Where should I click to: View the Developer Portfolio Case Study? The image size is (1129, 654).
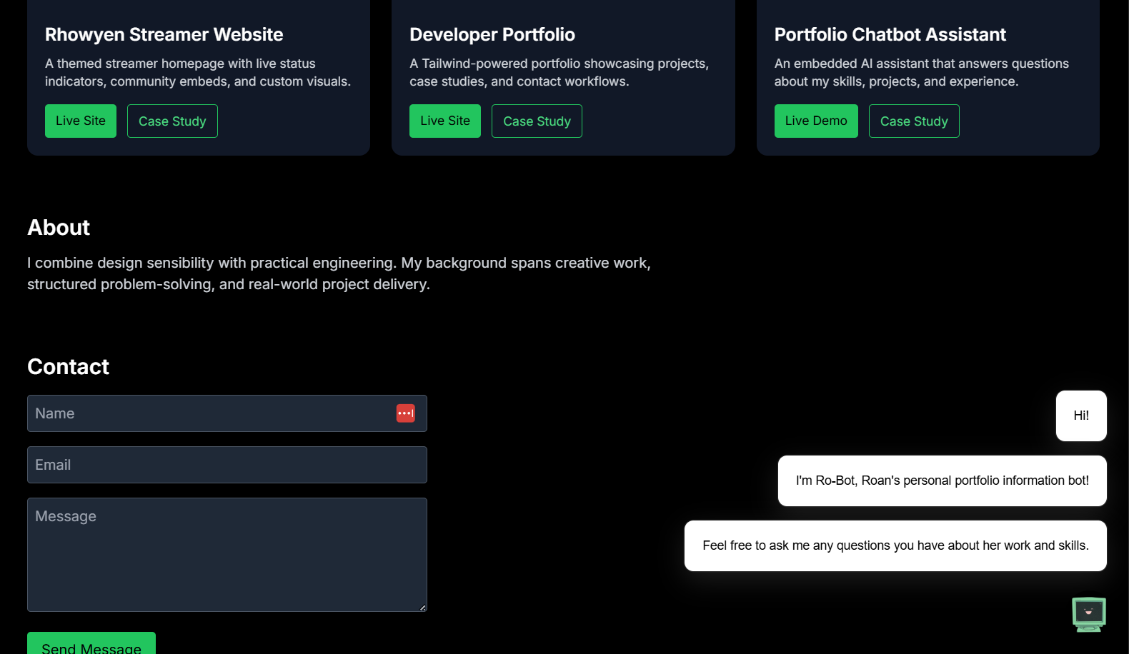coord(537,121)
